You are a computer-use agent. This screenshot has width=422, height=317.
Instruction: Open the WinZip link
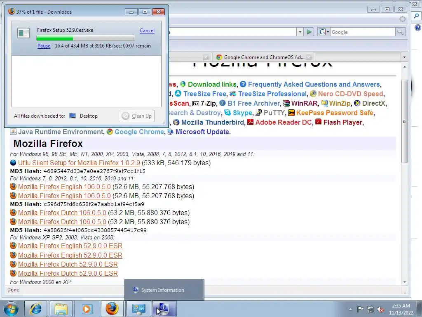pyautogui.click(x=340, y=103)
